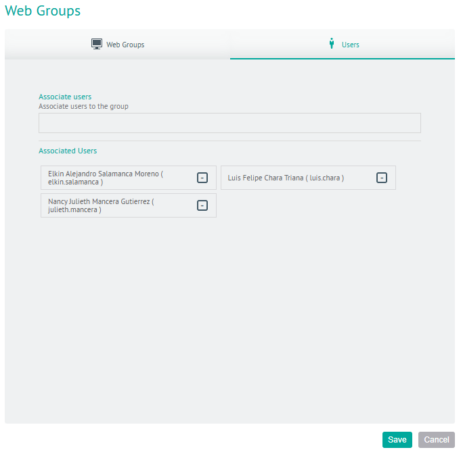
Task: Click the monitor icon on Web Groups tab
Action: [x=97, y=44]
